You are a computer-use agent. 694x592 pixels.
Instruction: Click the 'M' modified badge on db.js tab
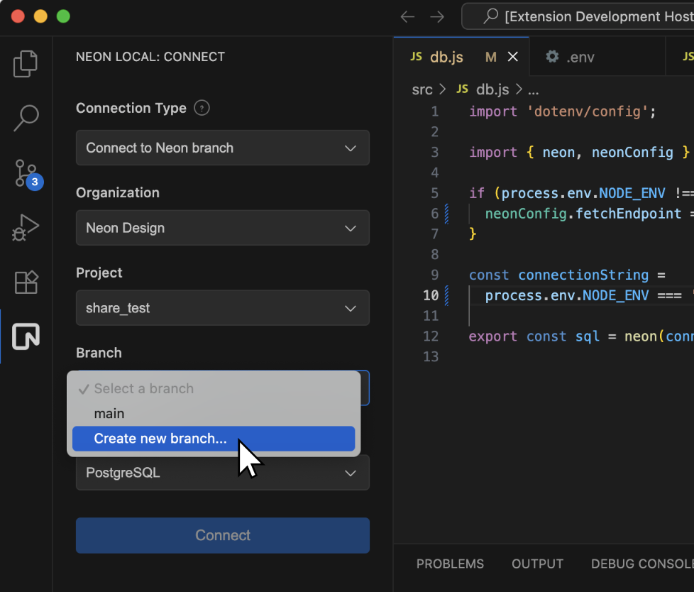click(491, 57)
